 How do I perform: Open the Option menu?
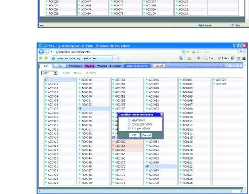pyautogui.click(x=102, y=66)
